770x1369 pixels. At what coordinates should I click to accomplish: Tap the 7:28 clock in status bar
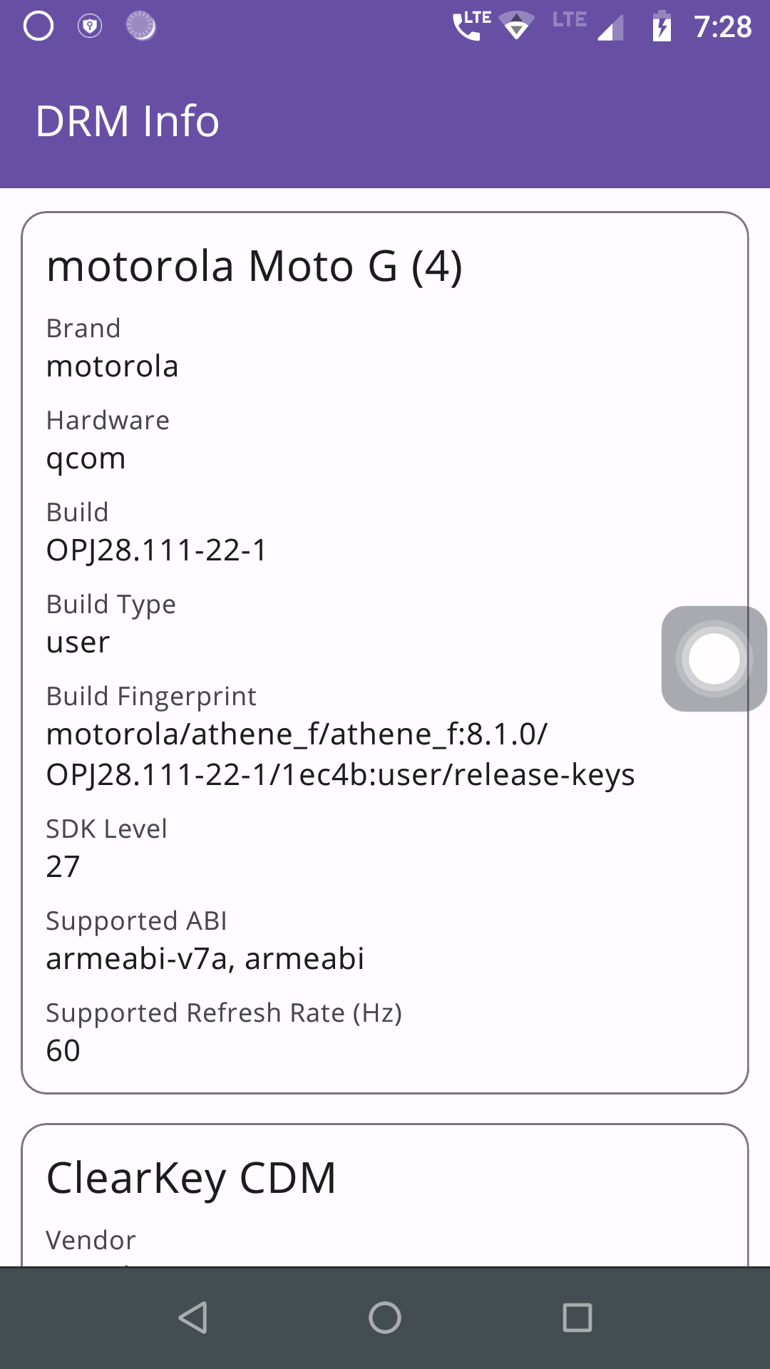point(722,27)
